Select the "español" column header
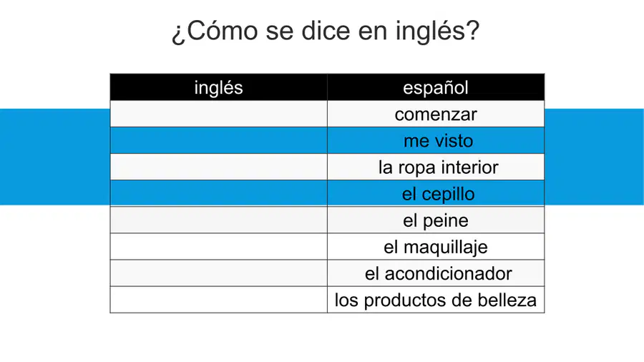Screen dimensions: 644x362 coord(436,87)
